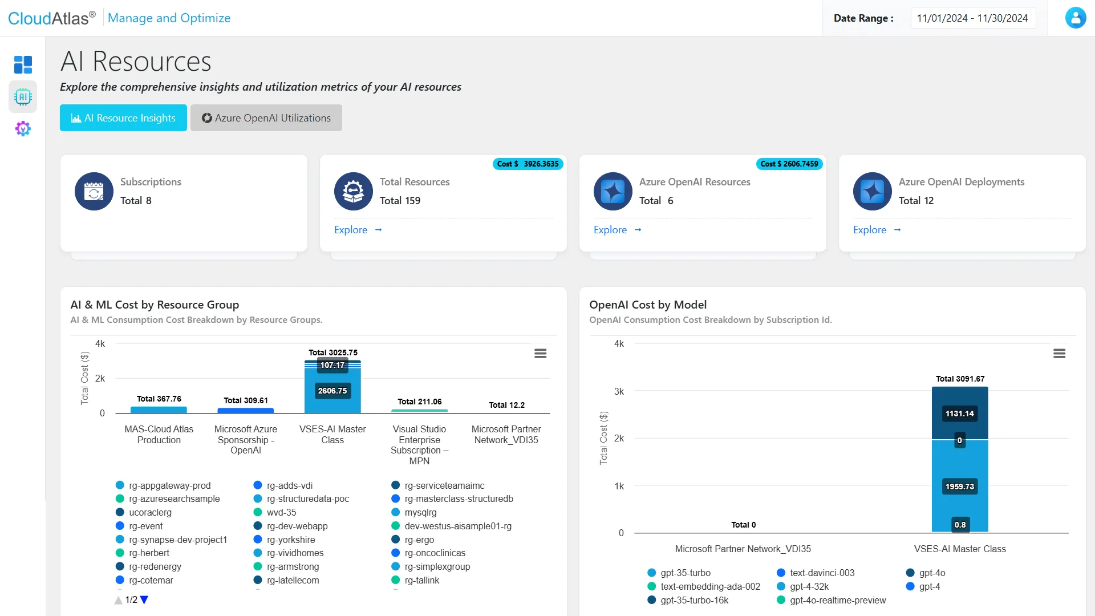Open resource group chart hamburger menu
This screenshot has width=1095, height=616.
point(540,354)
